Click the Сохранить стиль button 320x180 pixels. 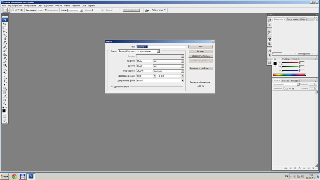[x=200, y=56]
